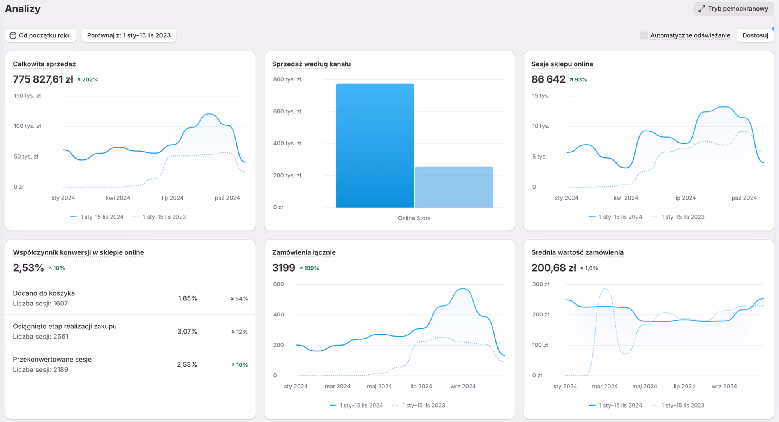
Task: Click 2023 legend entry in Zamówienia łącznie
Action: [419, 406]
